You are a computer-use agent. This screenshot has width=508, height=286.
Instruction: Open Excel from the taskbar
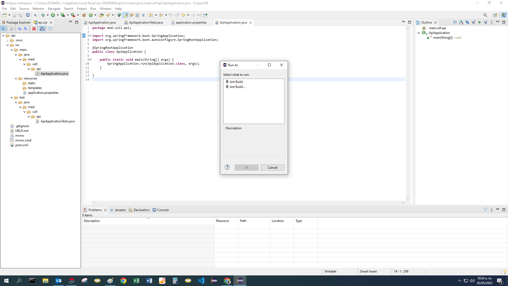(136, 281)
